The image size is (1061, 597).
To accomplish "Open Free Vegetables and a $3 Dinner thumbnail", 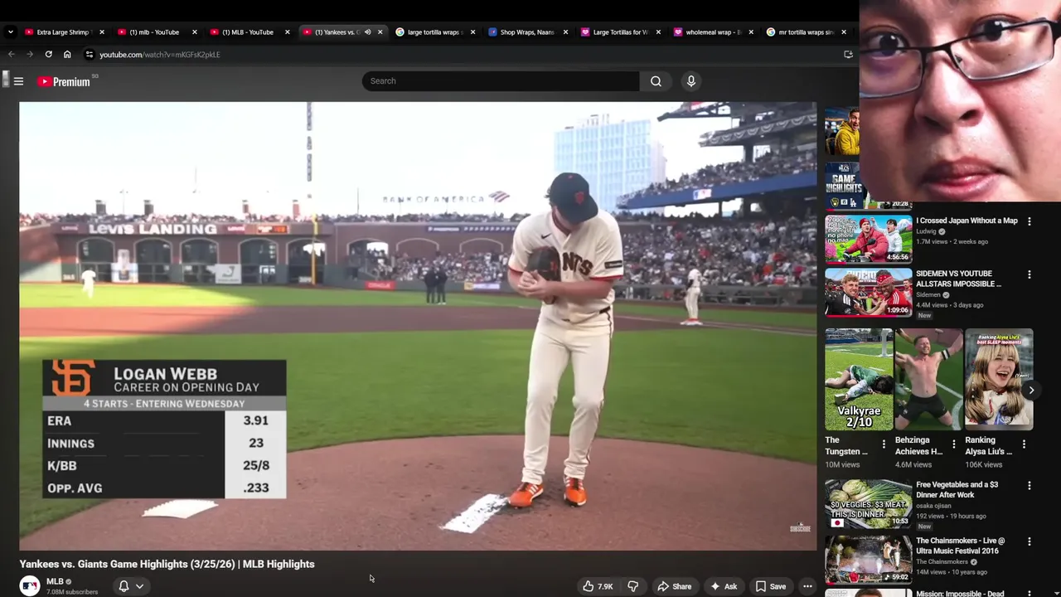I will [x=868, y=503].
